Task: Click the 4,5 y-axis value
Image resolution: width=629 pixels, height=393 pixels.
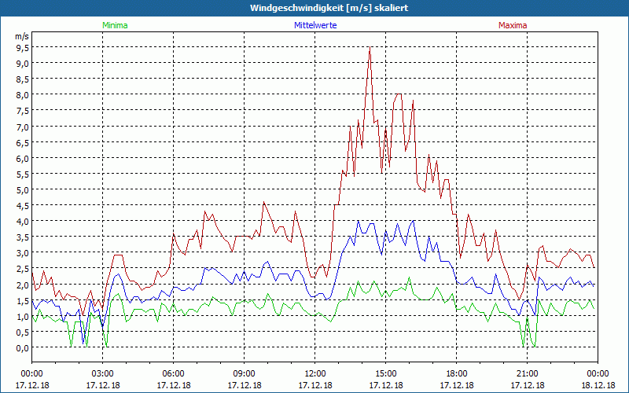Action: (22, 206)
